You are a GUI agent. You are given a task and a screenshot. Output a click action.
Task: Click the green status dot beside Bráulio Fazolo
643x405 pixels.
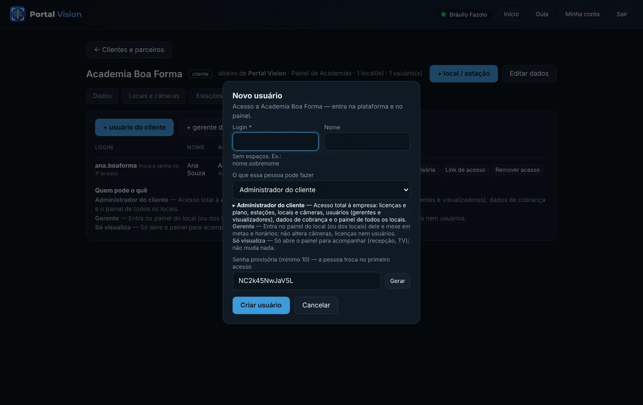click(x=443, y=14)
